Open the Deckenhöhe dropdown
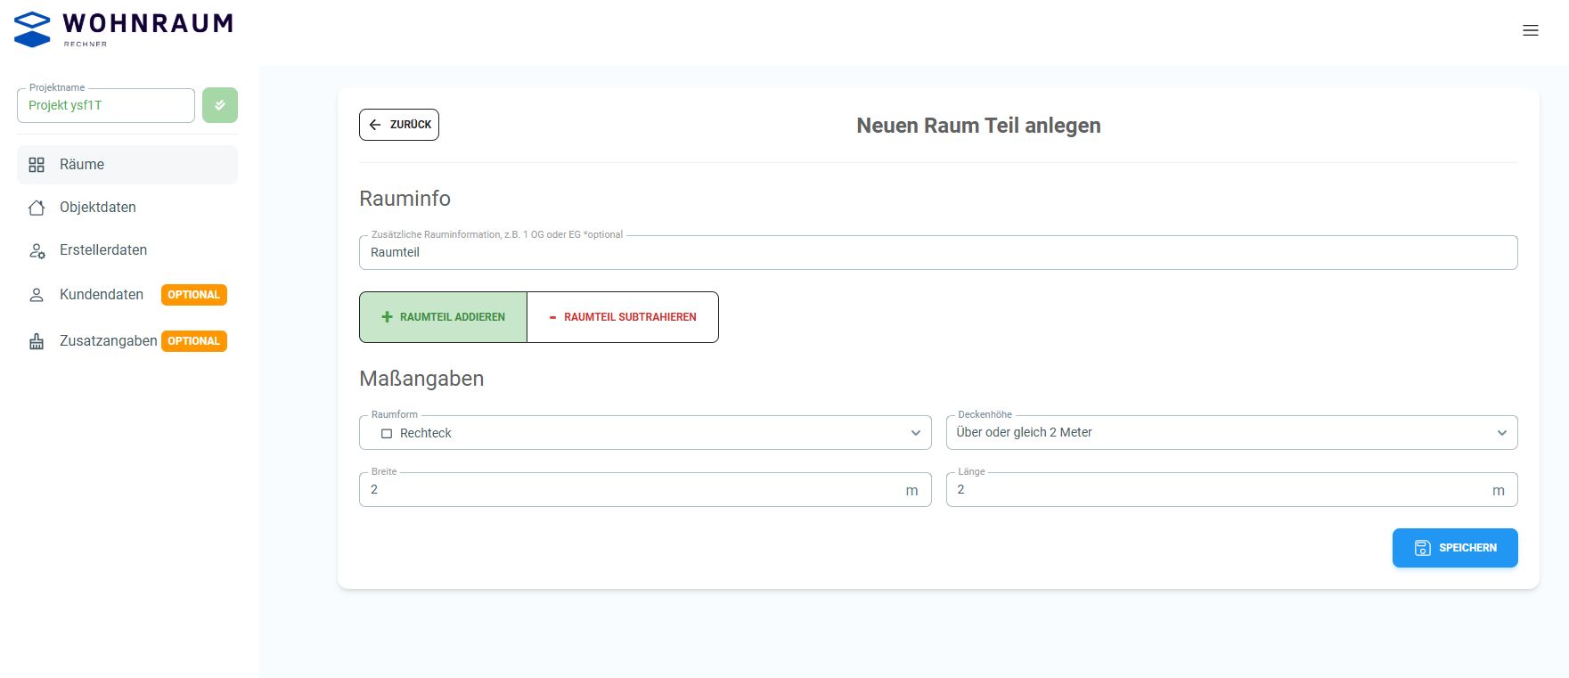The image size is (1569, 678). click(x=1231, y=433)
